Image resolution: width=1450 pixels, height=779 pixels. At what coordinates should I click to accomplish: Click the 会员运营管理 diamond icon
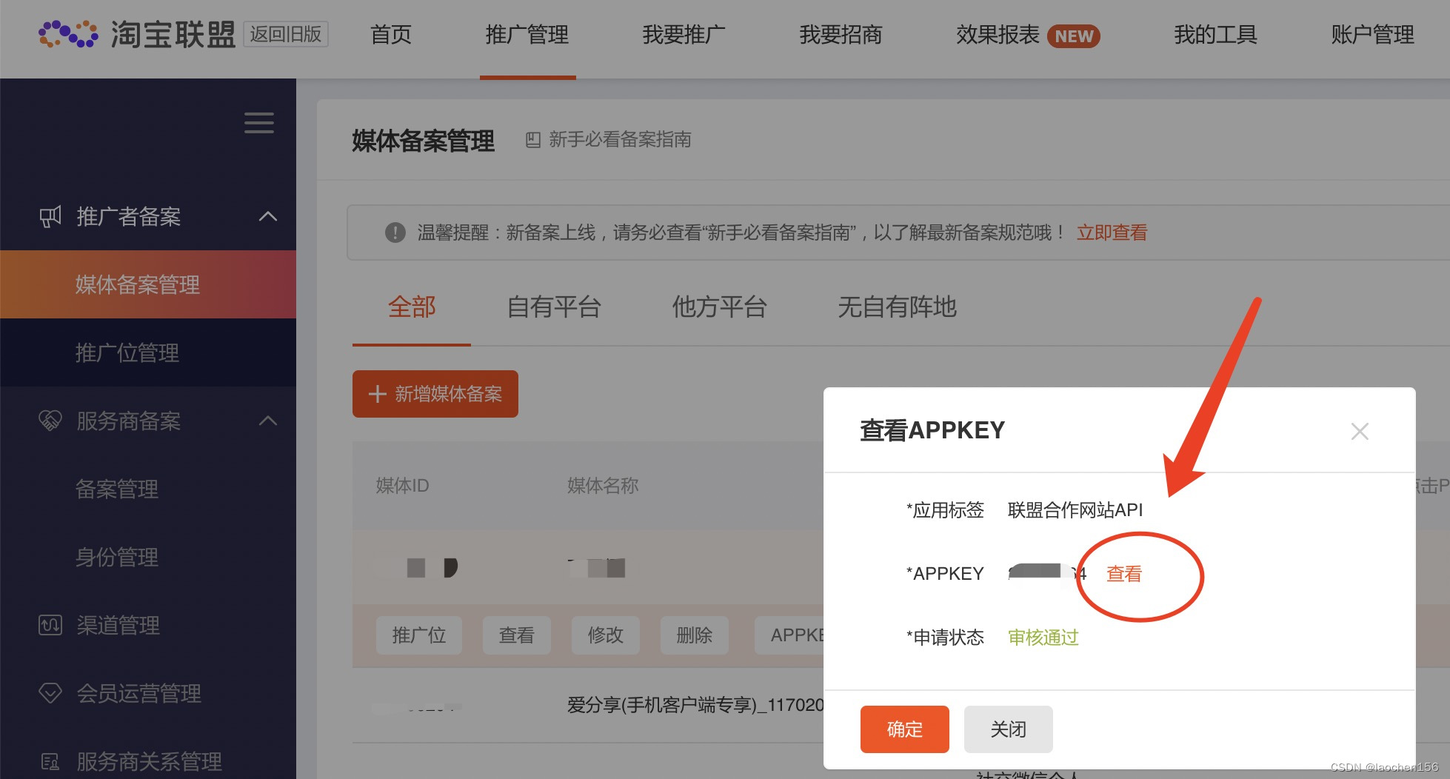pyautogui.click(x=50, y=693)
